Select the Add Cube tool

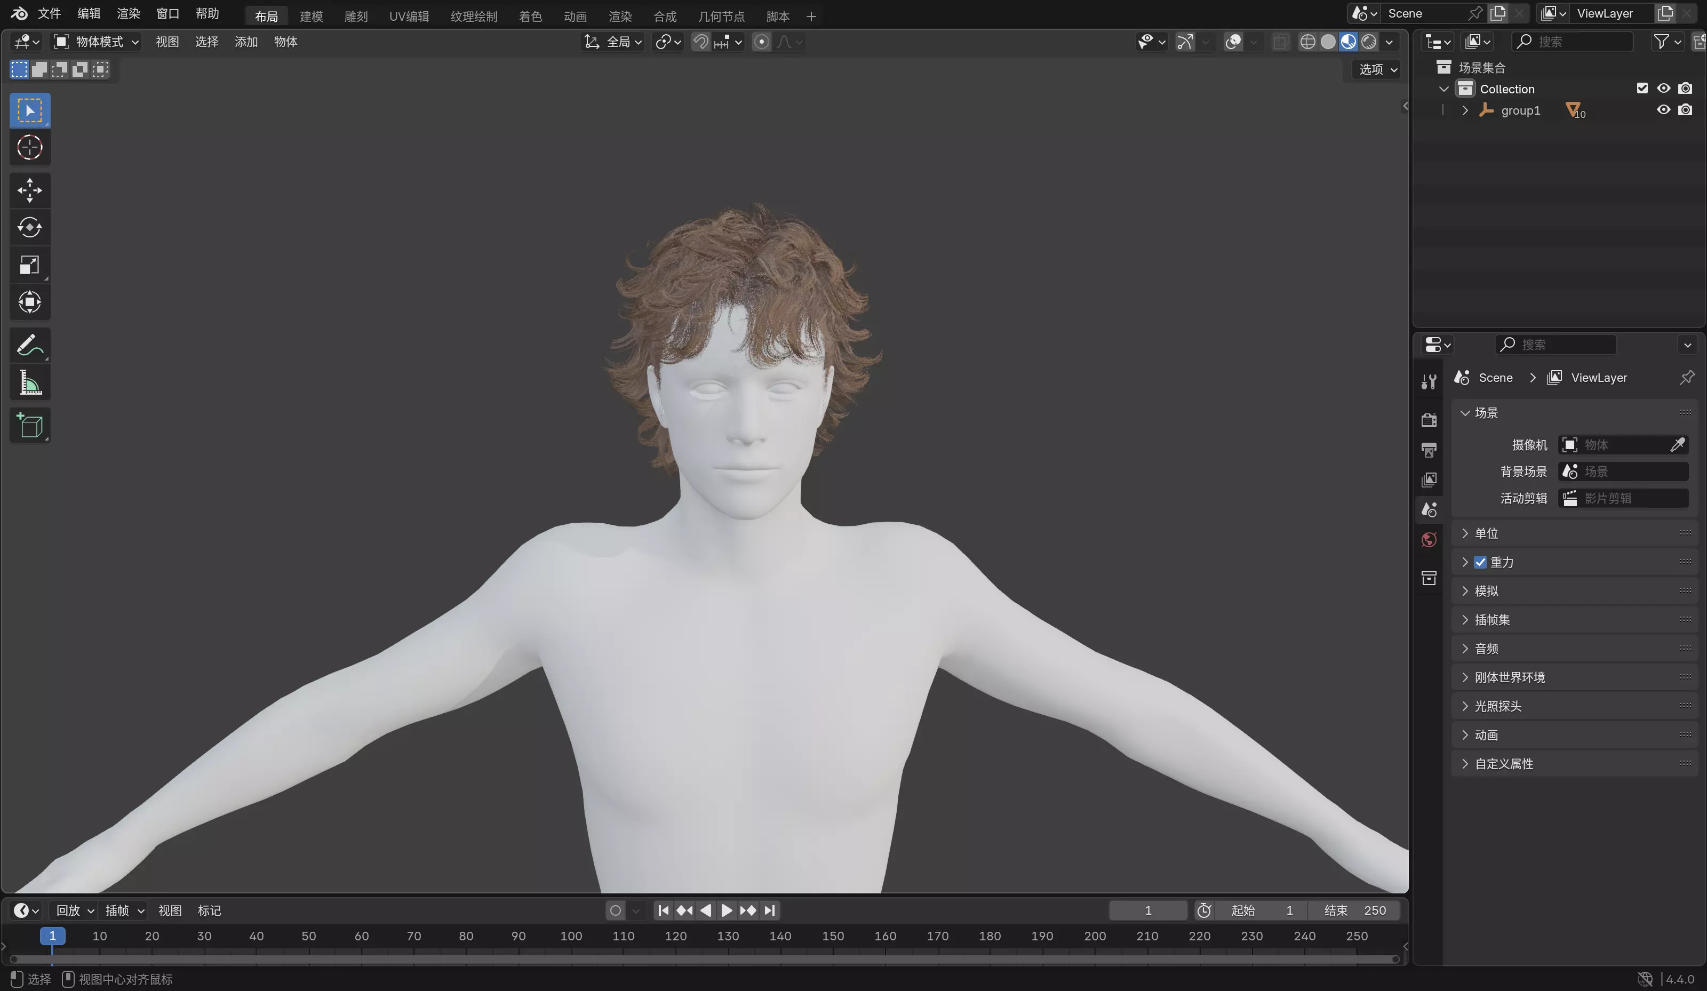[x=30, y=426]
